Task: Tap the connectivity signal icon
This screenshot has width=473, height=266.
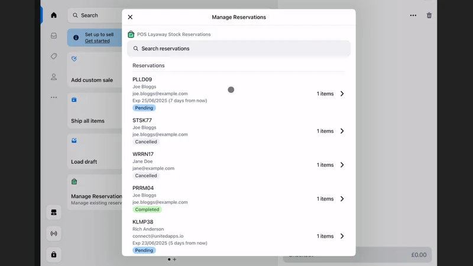Action: (54, 233)
